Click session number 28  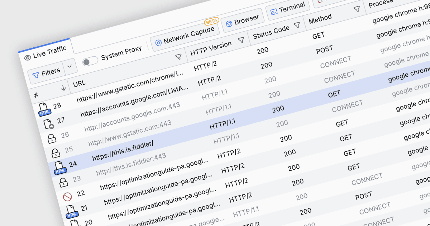(57, 105)
